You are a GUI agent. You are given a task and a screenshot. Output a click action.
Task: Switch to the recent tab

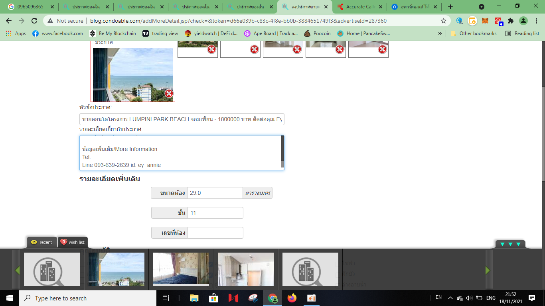[x=41, y=242]
